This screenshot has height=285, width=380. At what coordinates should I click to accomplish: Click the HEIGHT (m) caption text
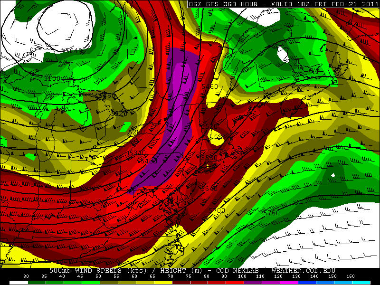click(175, 270)
